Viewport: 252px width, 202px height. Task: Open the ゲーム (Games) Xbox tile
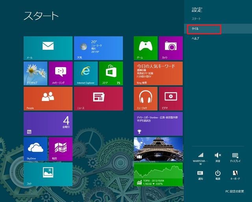[x=146, y=48]
